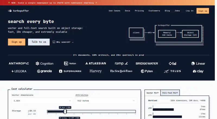
Task: Open the Atlassian customer logo
Action: point(96,63)
